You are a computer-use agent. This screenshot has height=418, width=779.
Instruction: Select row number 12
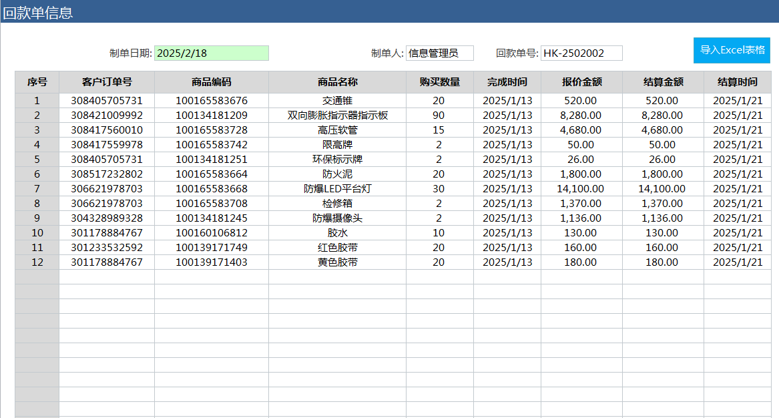point(37,262)
